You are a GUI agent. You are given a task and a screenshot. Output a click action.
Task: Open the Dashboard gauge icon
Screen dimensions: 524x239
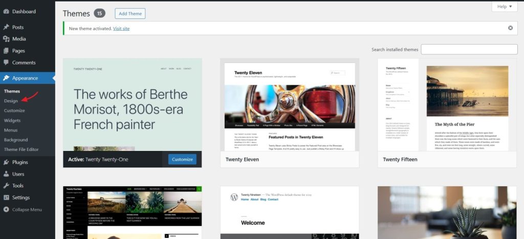pyautogui.click(x=6, y=11)
